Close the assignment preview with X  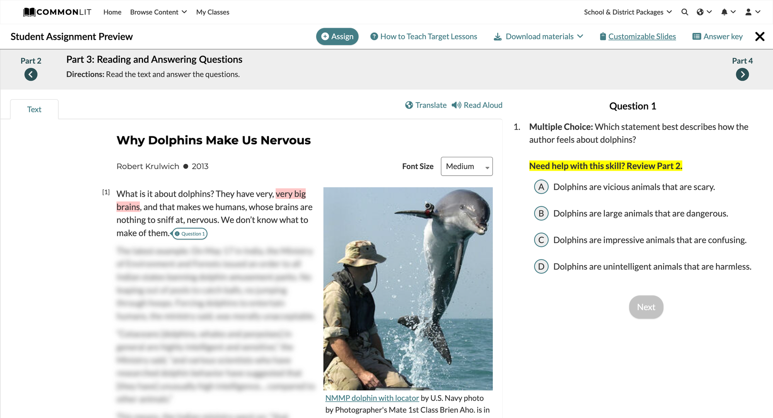[760, 36]
